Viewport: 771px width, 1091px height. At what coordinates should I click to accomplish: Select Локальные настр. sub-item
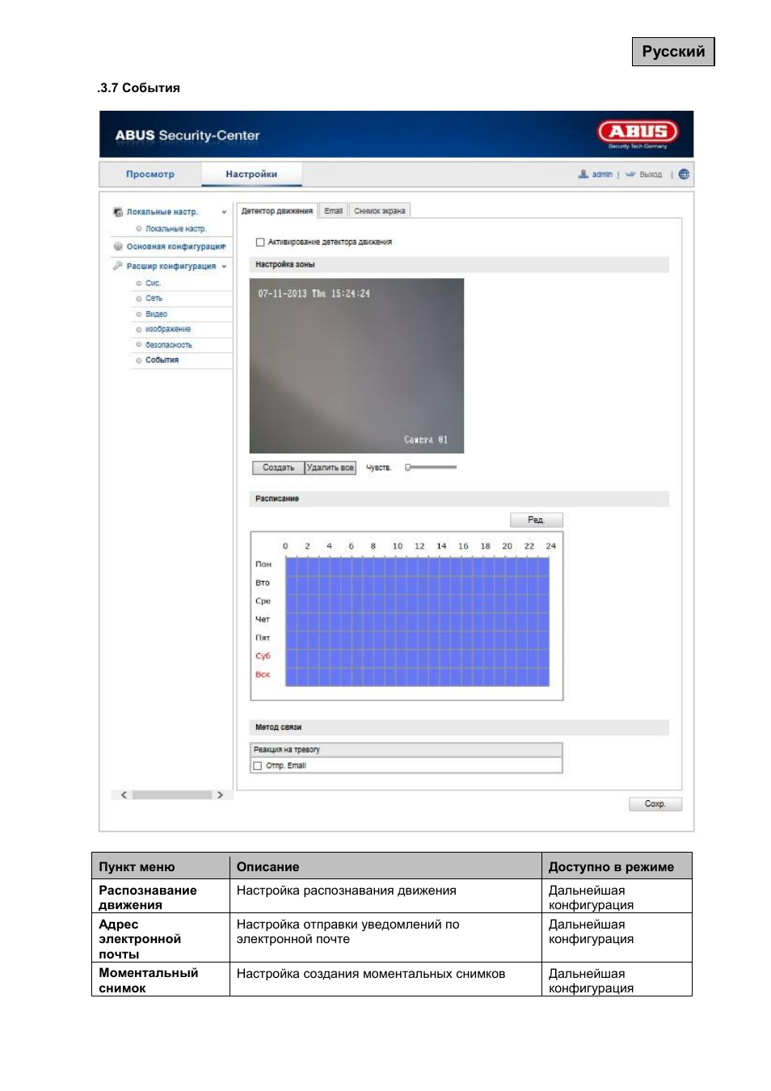[x=175, y=229]
